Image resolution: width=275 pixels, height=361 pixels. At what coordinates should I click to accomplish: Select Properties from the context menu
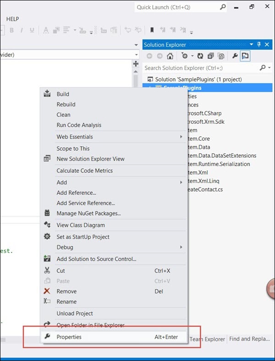(114, 337)
